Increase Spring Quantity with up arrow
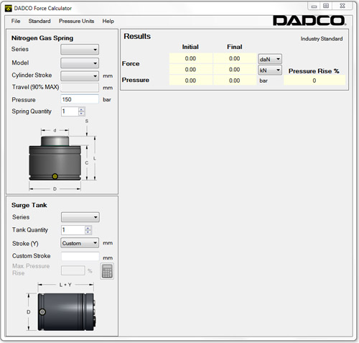This screenshot has width=359, height=343. (x=81, y=109)
